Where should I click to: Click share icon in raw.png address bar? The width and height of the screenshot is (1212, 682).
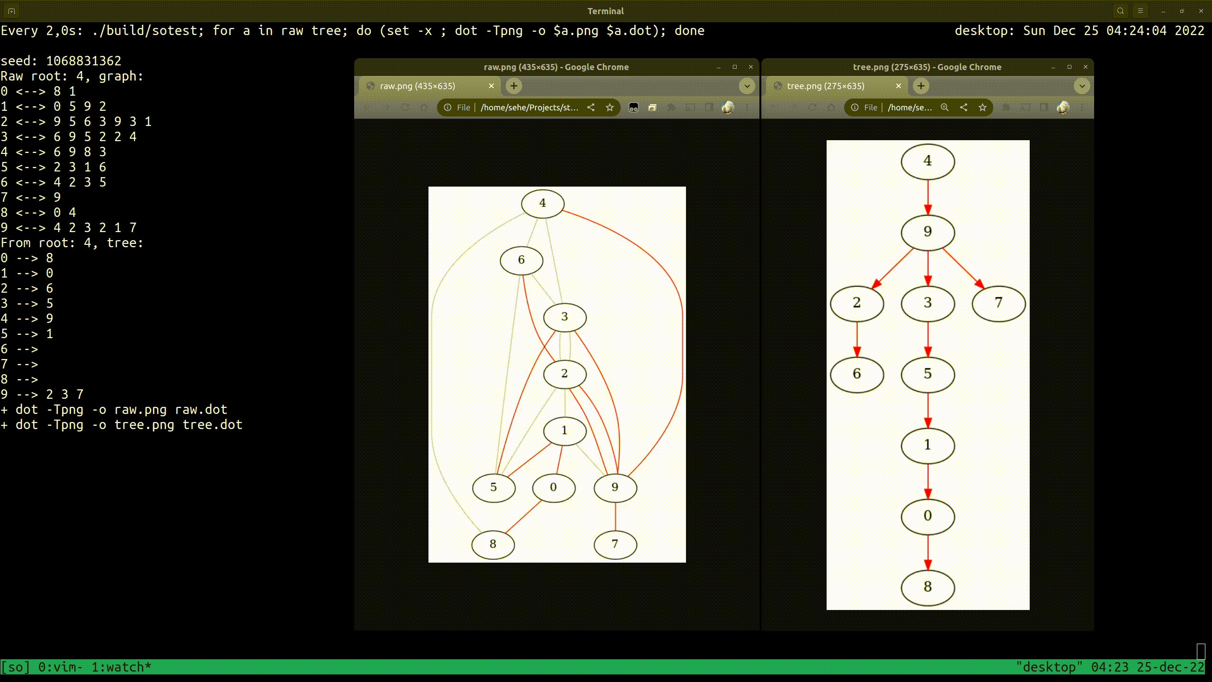(x=591, y=108)
